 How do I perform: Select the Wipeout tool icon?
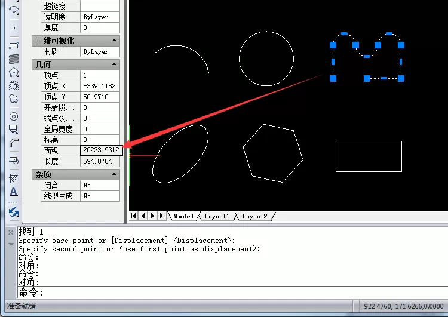point(14,130)
